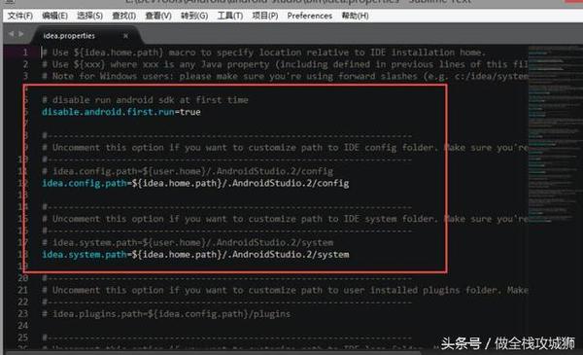Screen dimensions: 583x355
Task: Click the horizontal scrollbar at bottom
Action: tap(214, 352)
